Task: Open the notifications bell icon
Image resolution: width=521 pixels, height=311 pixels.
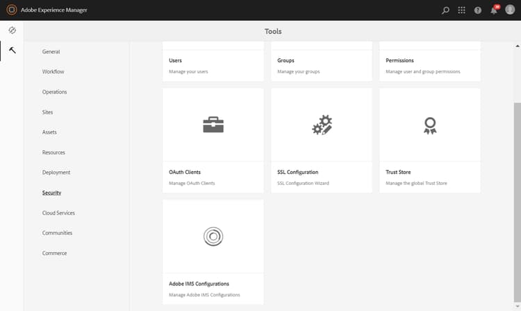Action: (x=494, y=11)
